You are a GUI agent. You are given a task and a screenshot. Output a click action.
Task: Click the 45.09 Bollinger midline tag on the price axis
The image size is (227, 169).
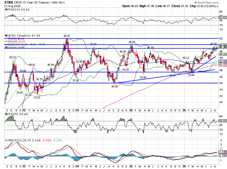223,54
